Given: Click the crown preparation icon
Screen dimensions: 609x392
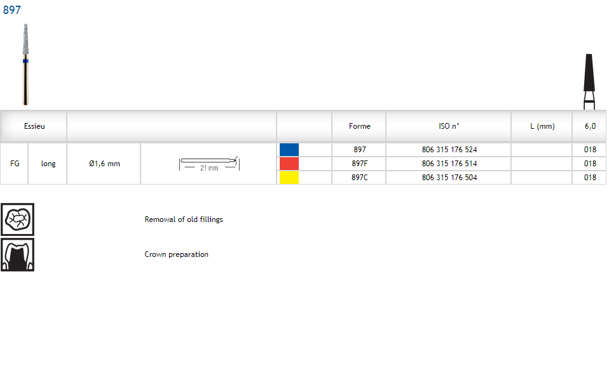Looking at the screenshot, I should (x=17, y=255).
